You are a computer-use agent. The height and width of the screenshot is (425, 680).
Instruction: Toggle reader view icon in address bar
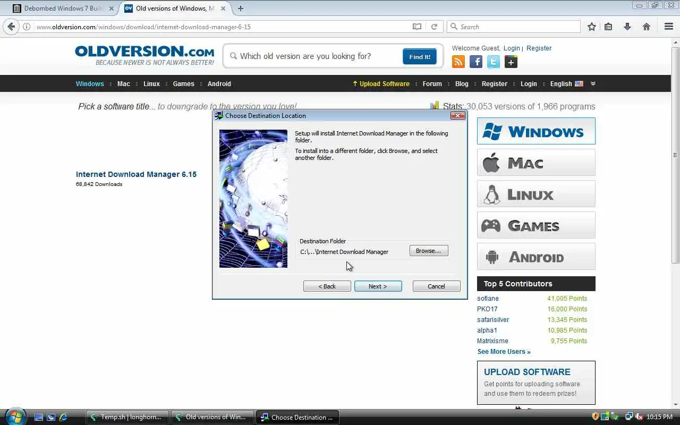click(417, 27)
